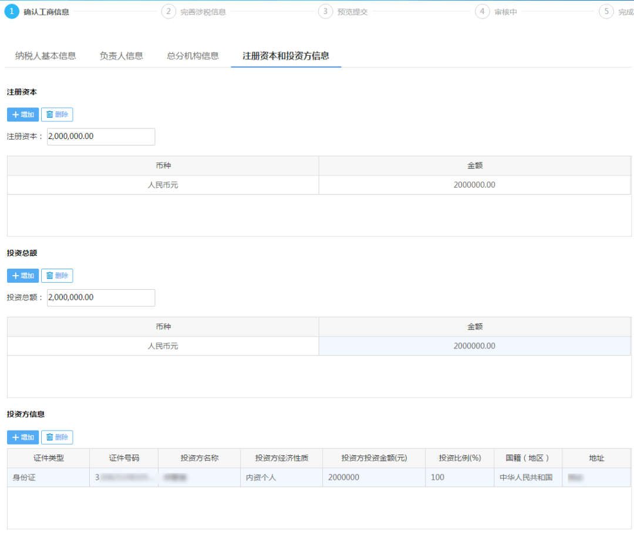Image resolution: width=634 pixels, height=539 pixels.
Task: Focus the 注册资本 amount input field
Action: pos(101,137)
